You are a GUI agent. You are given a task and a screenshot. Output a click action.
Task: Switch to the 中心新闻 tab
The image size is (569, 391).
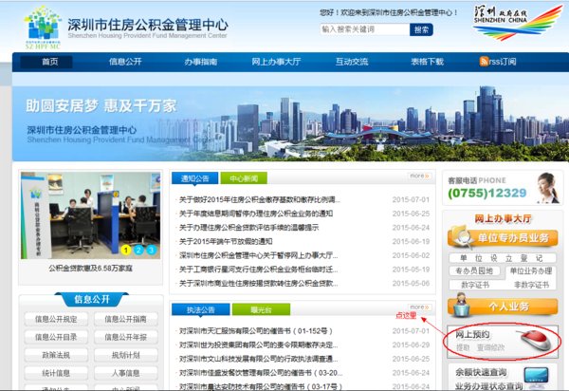click(244, 178)
